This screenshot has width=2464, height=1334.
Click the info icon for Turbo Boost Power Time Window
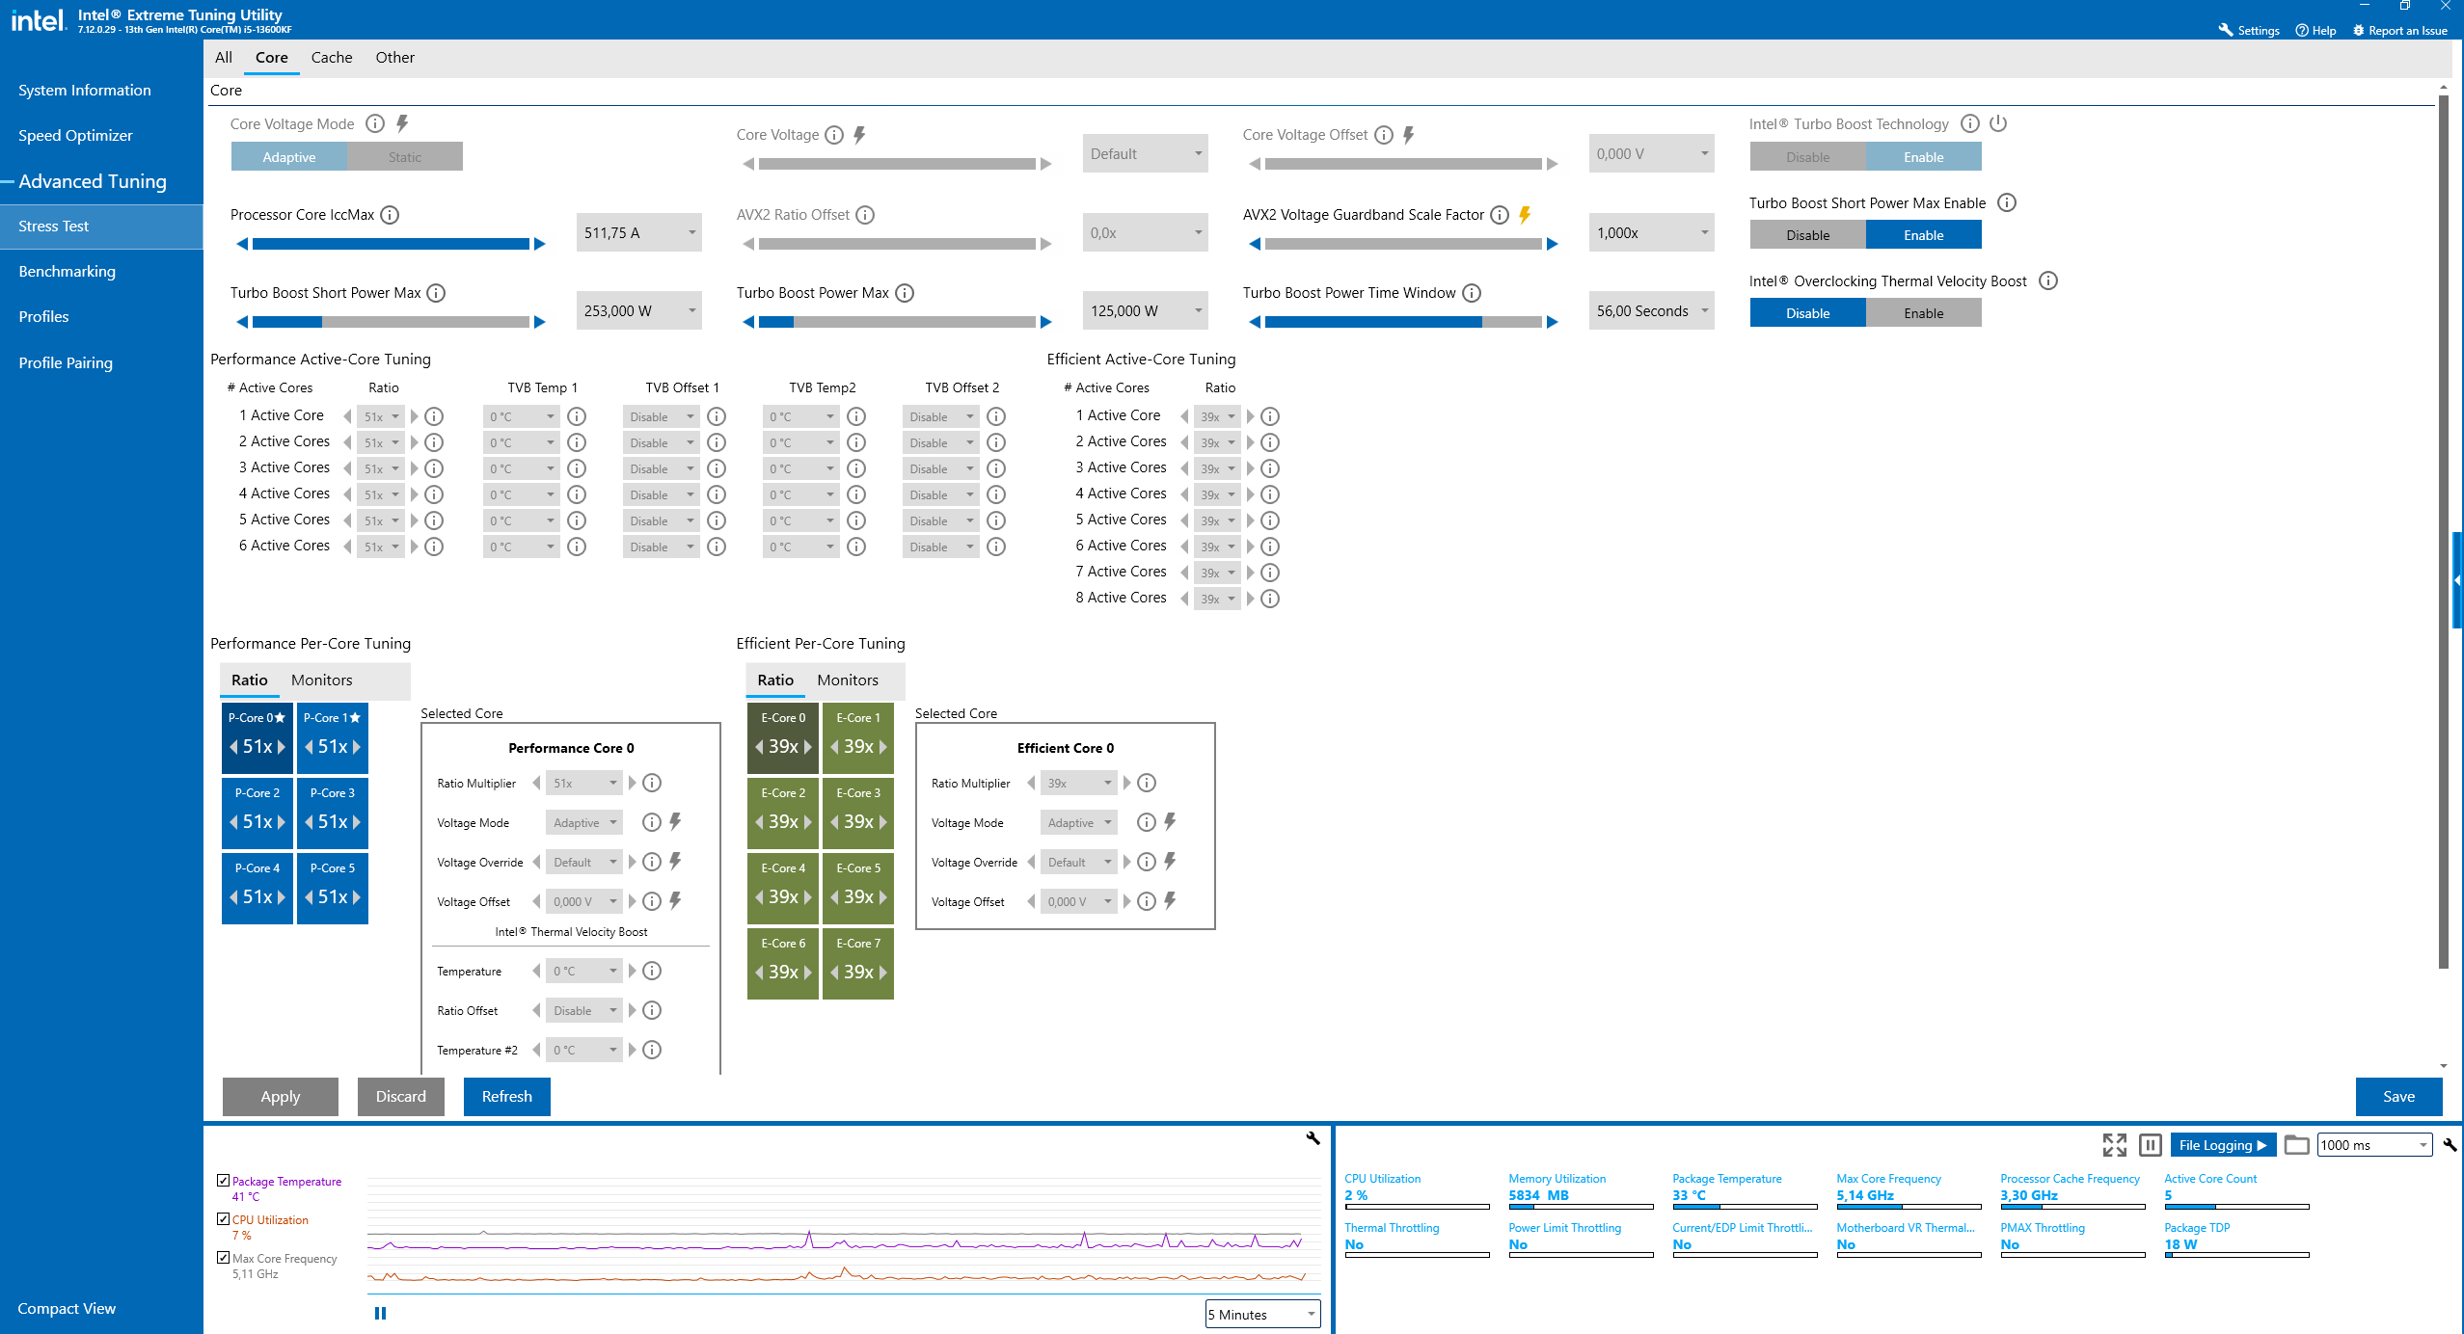tap(1472, 293)
